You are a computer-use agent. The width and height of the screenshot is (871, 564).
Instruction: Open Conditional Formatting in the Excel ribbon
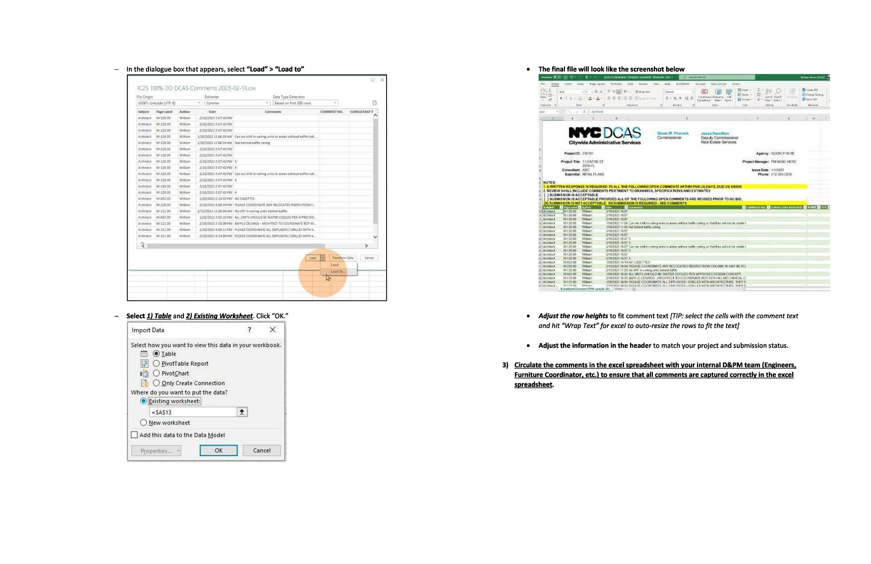[704, 94]
